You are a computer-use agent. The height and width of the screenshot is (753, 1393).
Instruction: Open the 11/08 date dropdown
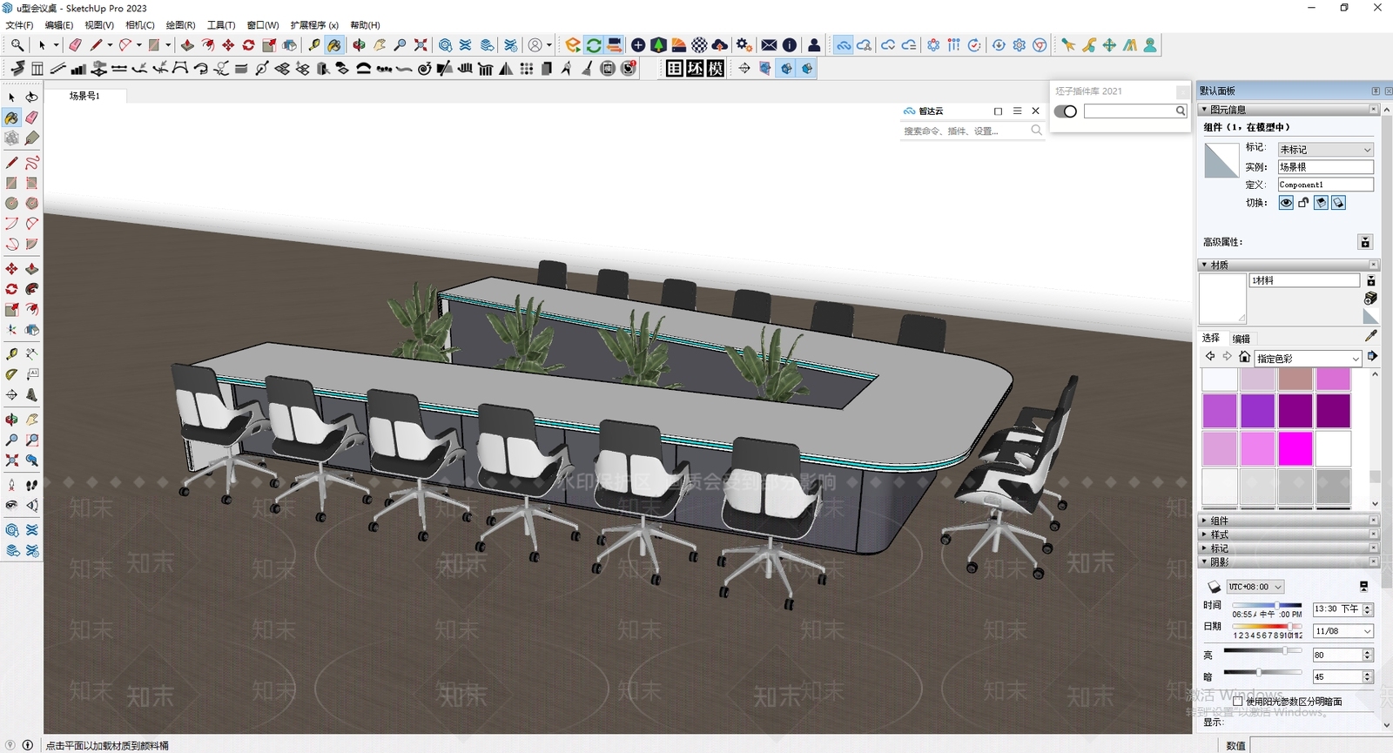point(1343,631)
